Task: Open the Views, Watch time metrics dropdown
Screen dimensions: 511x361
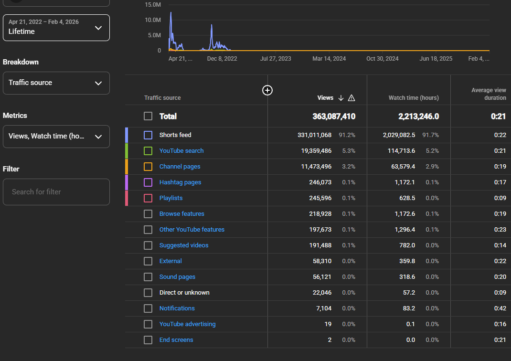Action: (56, 137)
